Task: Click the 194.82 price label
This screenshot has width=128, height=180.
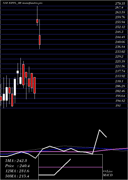Action: (120, 101)
